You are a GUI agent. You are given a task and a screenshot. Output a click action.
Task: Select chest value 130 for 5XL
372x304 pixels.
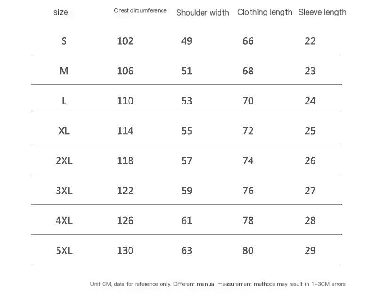(125, 250)
